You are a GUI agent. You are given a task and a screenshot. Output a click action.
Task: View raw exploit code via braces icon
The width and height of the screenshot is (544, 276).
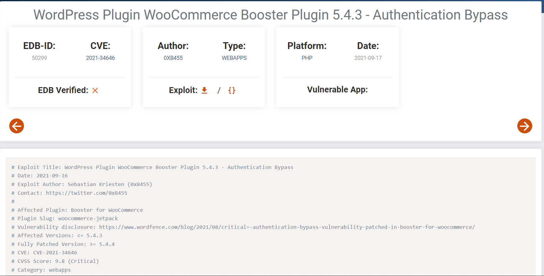(x=232, y=90)
